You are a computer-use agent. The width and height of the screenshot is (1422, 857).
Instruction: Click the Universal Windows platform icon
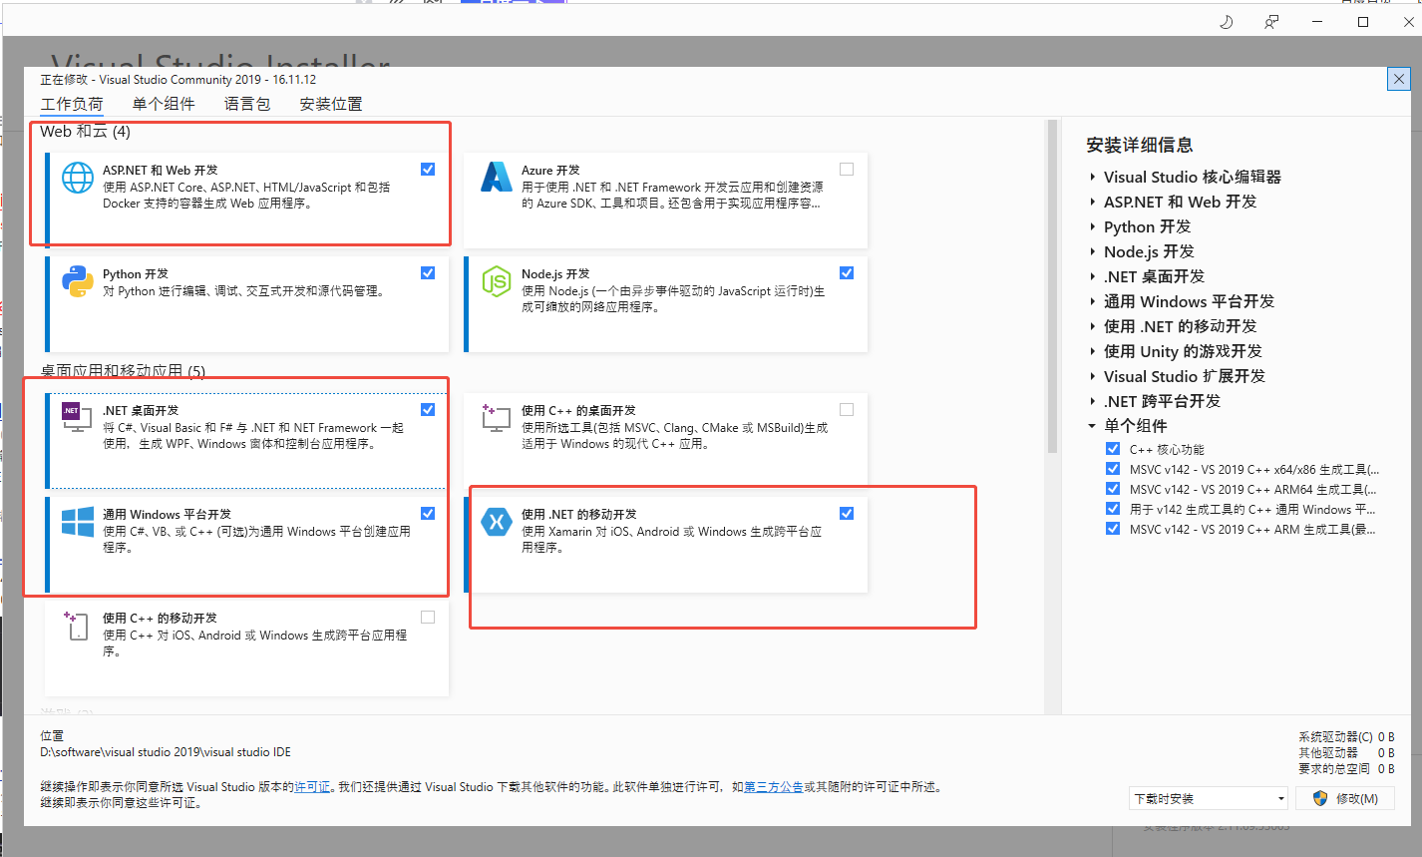coord(77,522)
